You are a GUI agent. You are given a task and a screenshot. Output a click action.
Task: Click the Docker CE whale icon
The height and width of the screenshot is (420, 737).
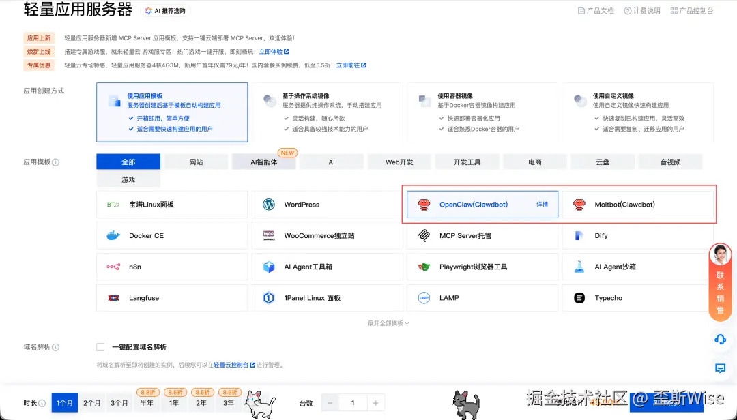(113, 235)
